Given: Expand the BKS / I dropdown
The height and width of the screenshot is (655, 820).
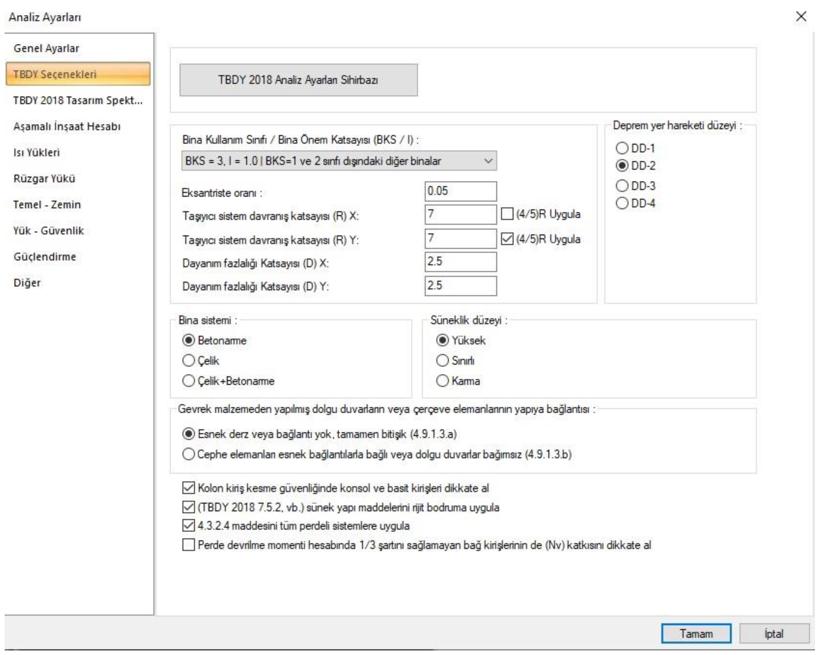Looking at the screenshot, I should pyautogui.click(x=488, y=161).
